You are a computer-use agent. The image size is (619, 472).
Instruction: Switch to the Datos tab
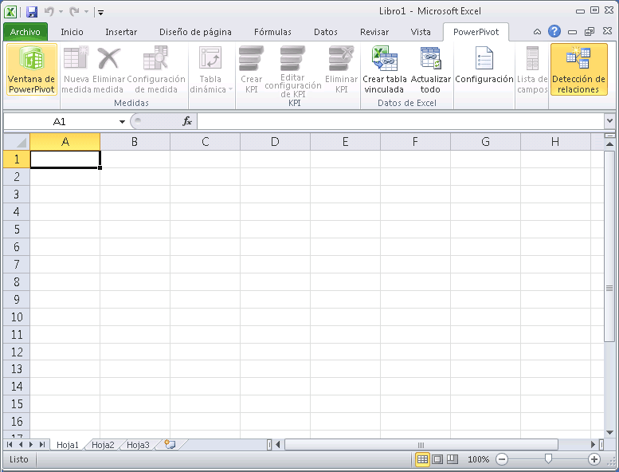[x=326, y=32]
